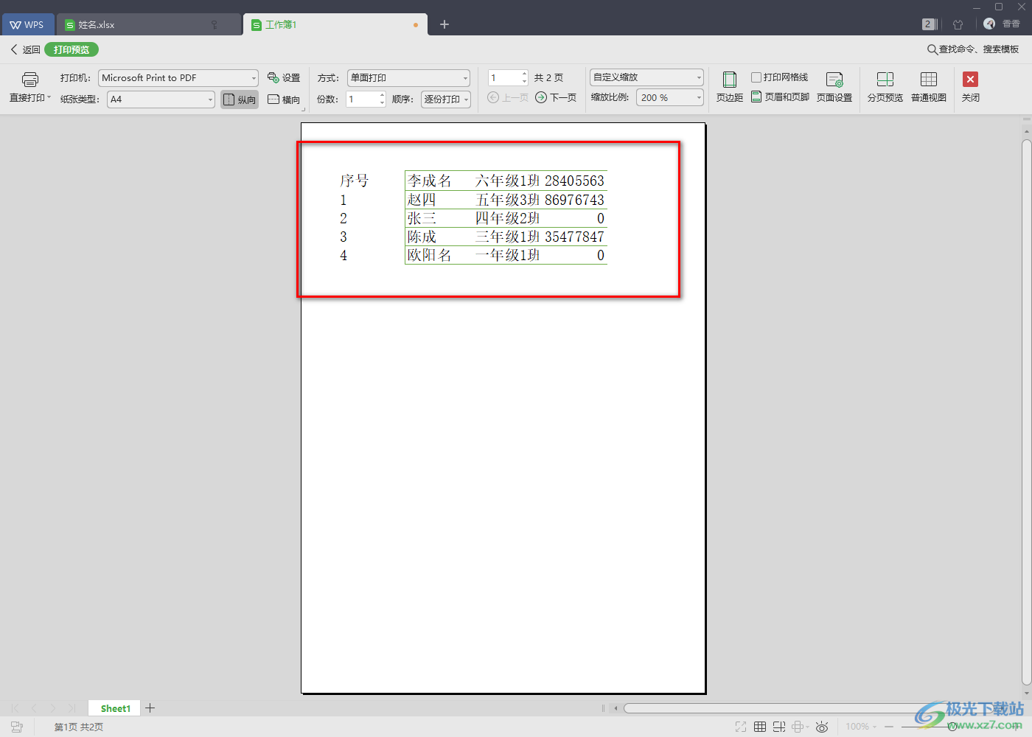Viewport: 1032px width, 737px height.
Task: Open a new tab with plus button
Action: [444, 24]
